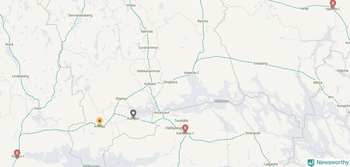Click the red train marker at Uppsala C
This screenshot has height=167, width=350.
point(333,4)
